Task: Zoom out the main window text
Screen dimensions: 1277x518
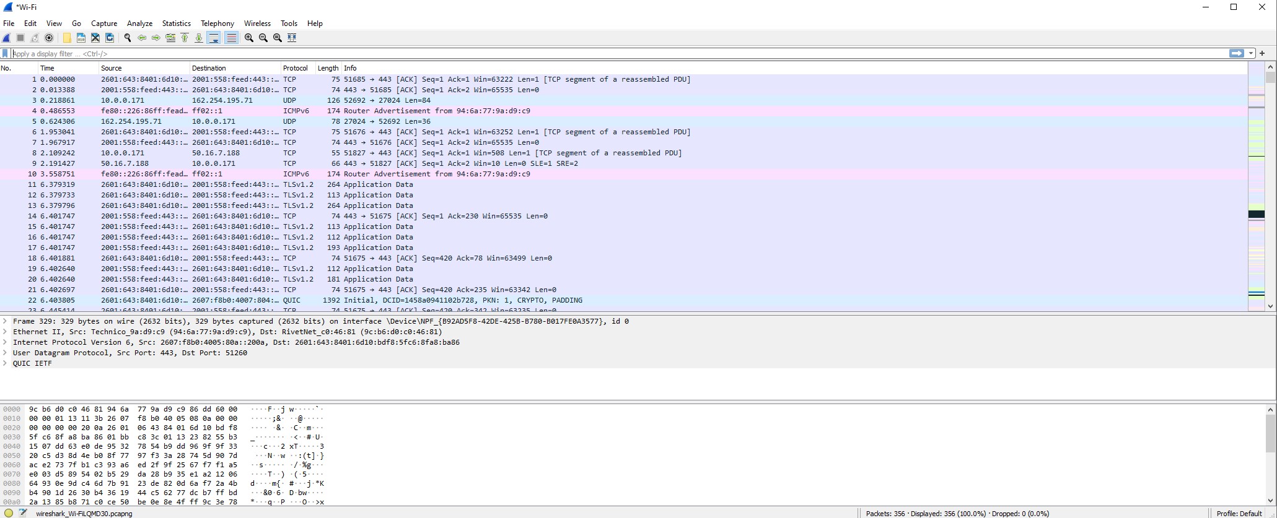Action: pos(263,38)
